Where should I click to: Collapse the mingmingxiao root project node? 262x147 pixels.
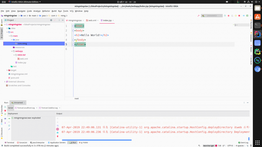[5, 25]
